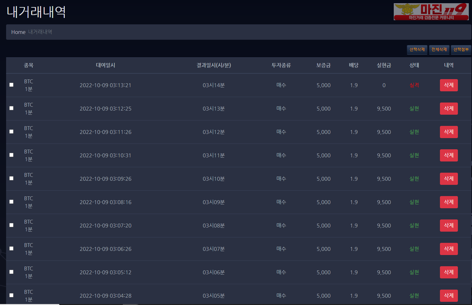
Task: Delete the 03시10분 result trade row
Action: pyautogui.click(x=449, y=179)
